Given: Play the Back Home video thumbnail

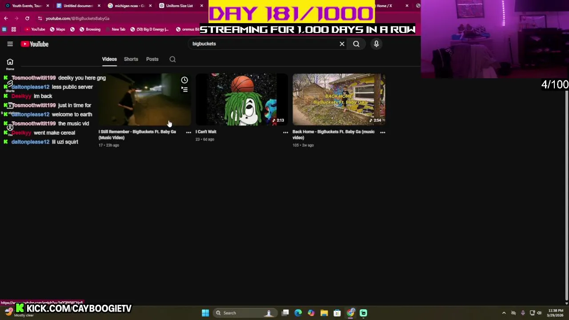Looking at the screenshot, I should (339, 100).
